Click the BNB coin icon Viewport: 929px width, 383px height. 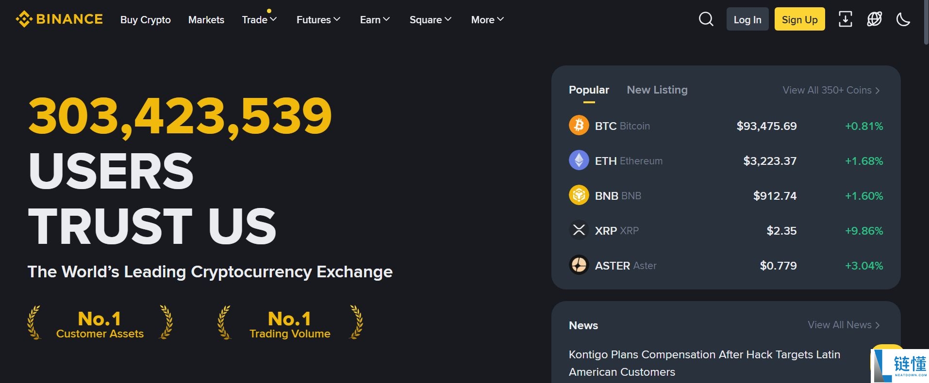[x=579, y=195]
